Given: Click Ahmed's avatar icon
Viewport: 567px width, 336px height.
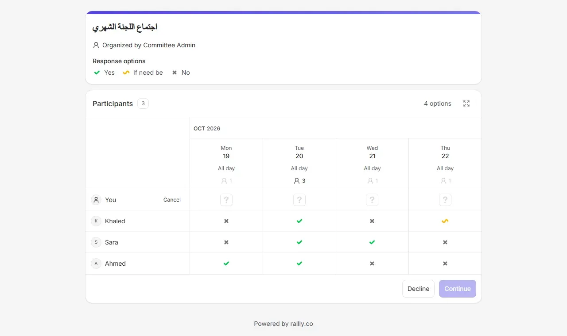Looking at the screenshot, I should point(96,263).
